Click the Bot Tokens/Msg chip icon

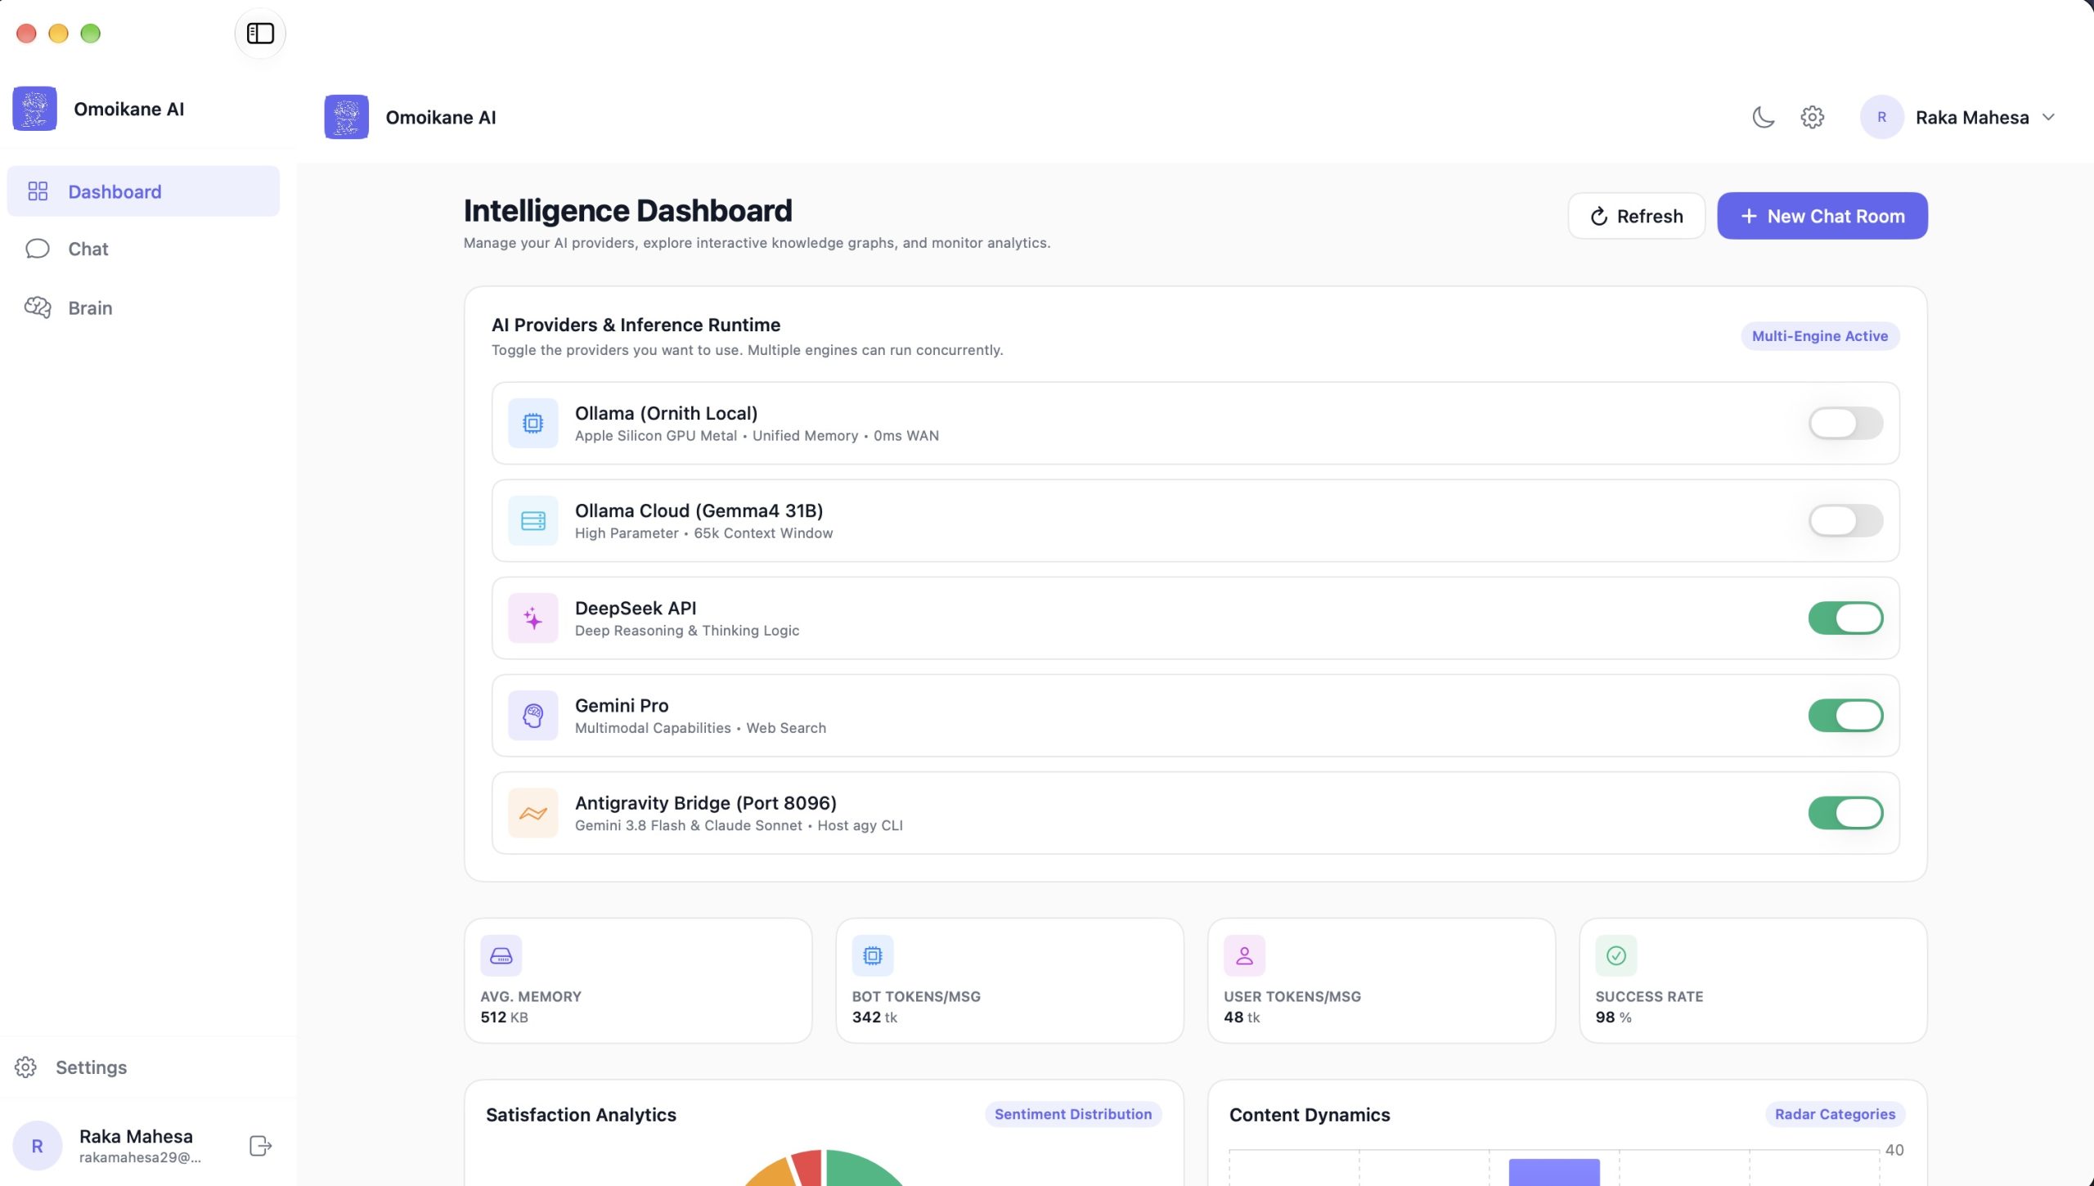coord(873,955)
